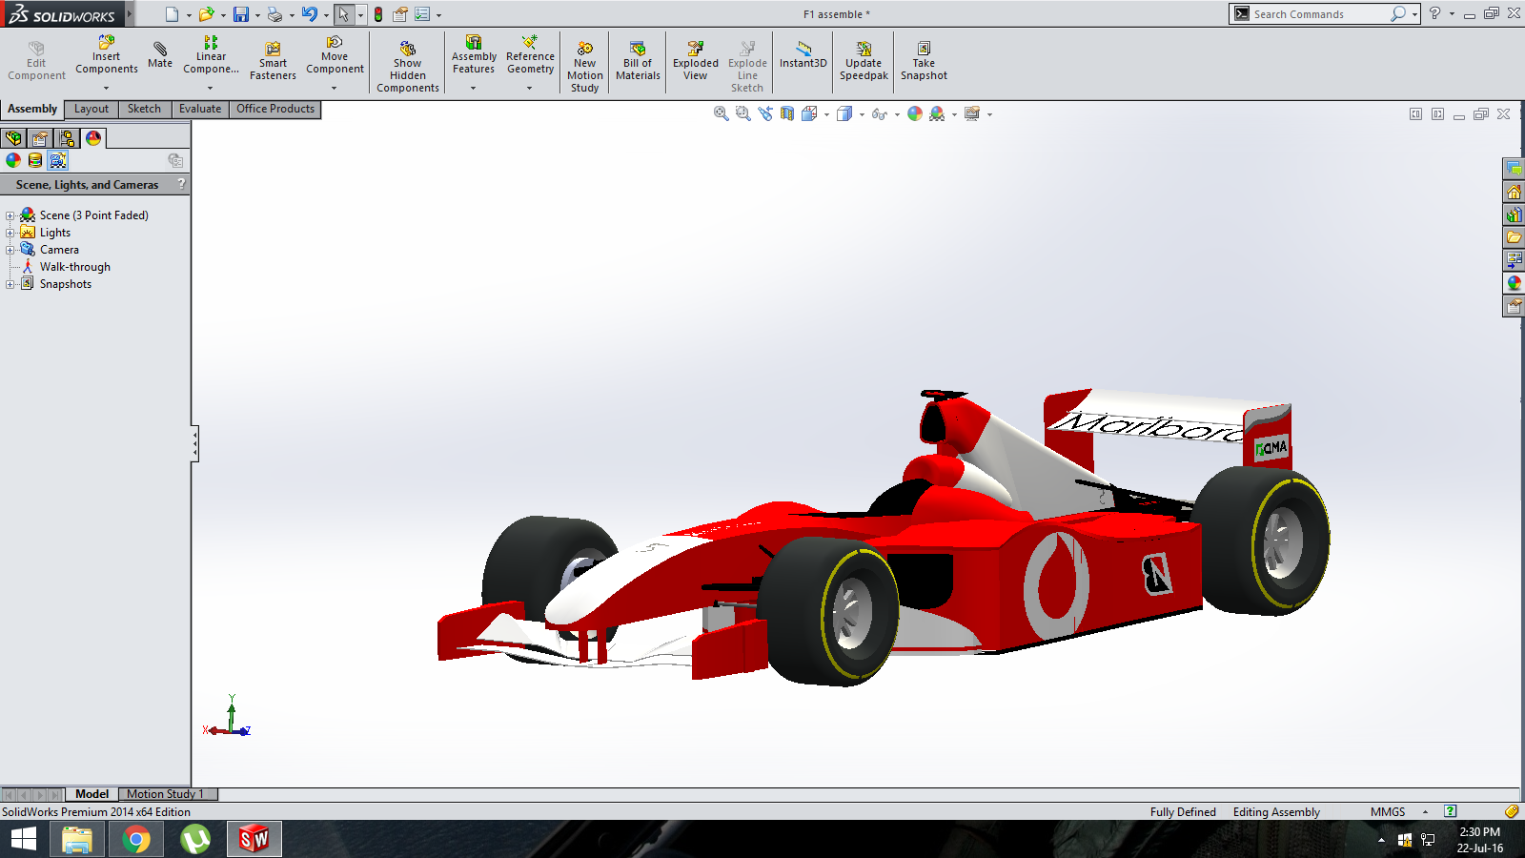Expand the Lights tree node
The image size is (1525, 858).
pyautogui.click(x=10, y=233)
